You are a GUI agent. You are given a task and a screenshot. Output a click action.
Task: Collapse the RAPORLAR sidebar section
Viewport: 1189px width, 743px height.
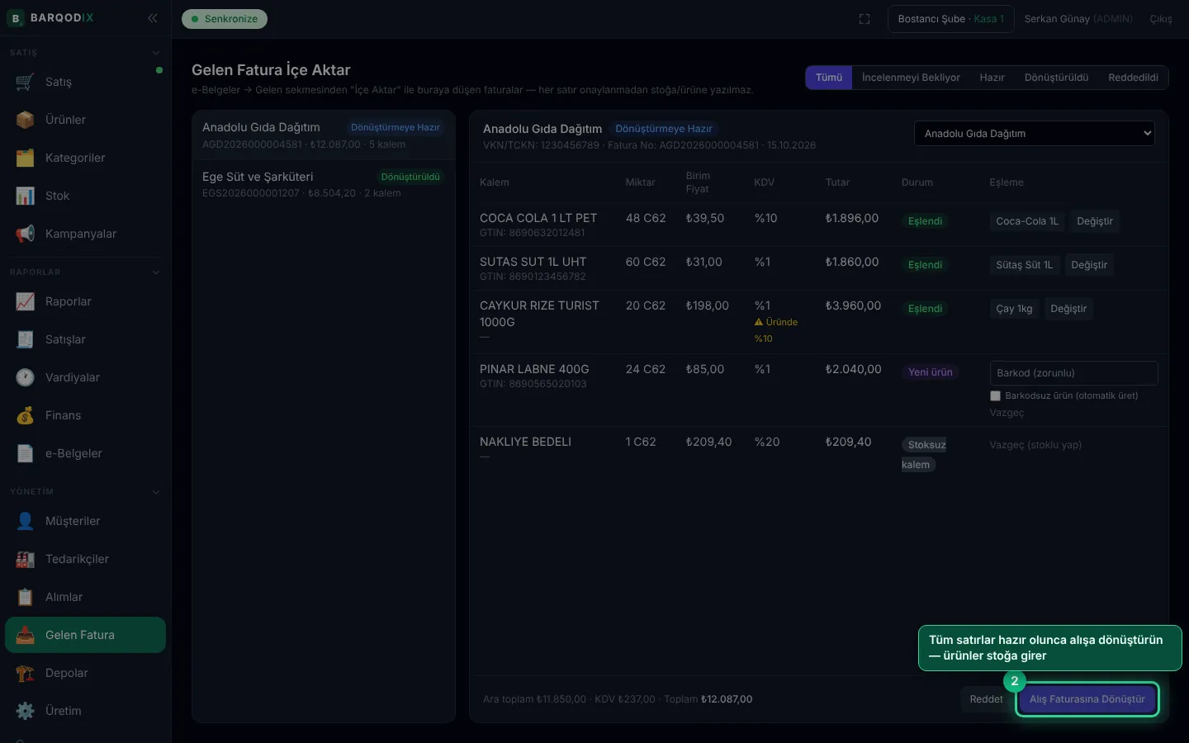tap(156, 272)
